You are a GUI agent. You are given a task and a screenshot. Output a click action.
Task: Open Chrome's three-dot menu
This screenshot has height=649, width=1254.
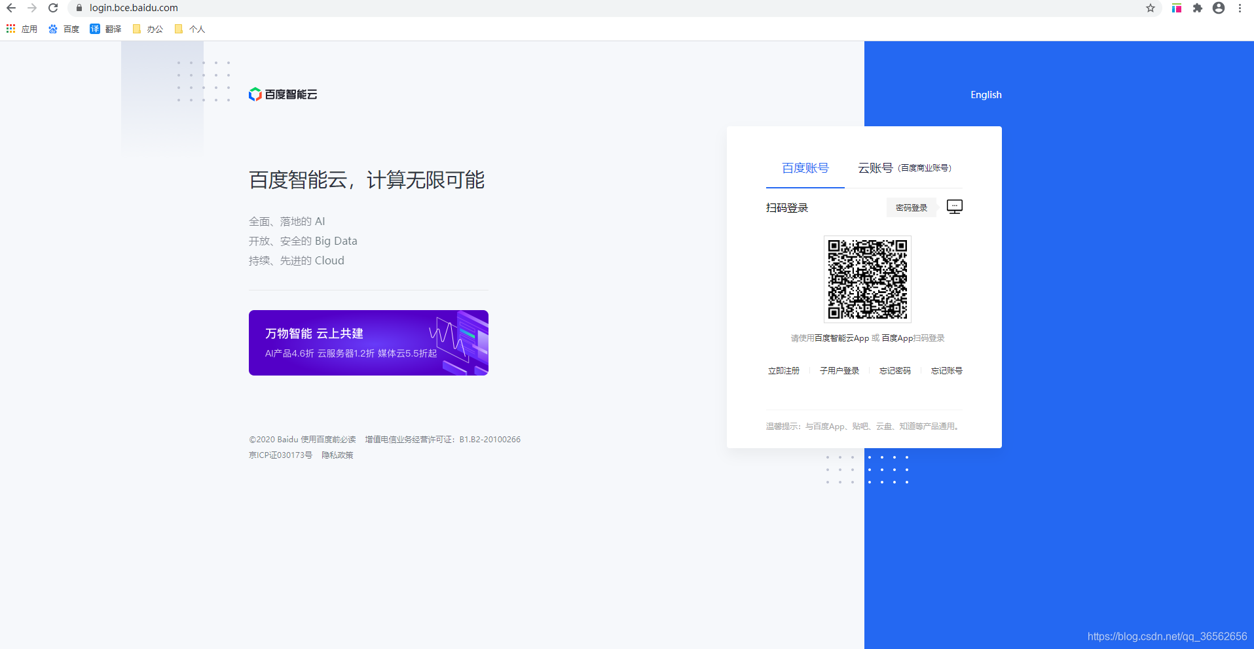point(1240,8)
